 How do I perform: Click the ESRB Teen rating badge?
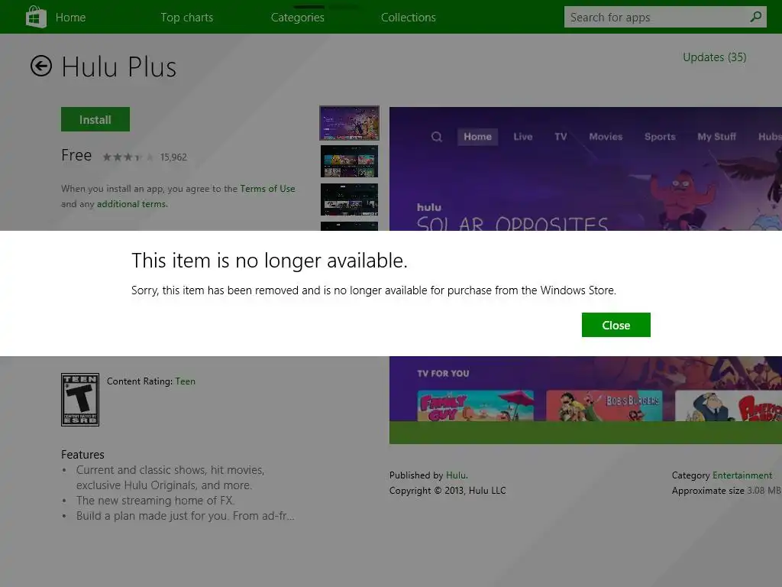click(79, 399)
